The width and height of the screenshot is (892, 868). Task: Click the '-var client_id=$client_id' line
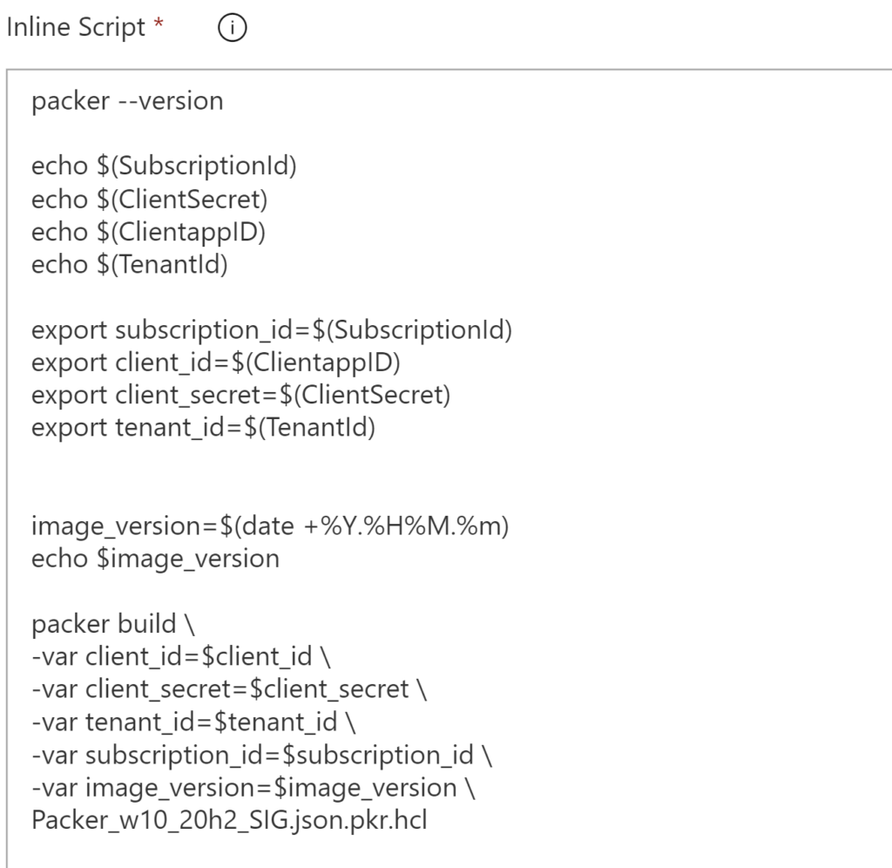tap(186, 657)
